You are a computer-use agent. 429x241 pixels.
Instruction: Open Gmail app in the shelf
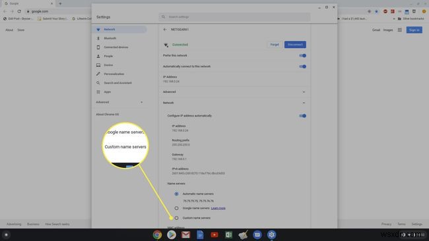[x=185, y=234]
